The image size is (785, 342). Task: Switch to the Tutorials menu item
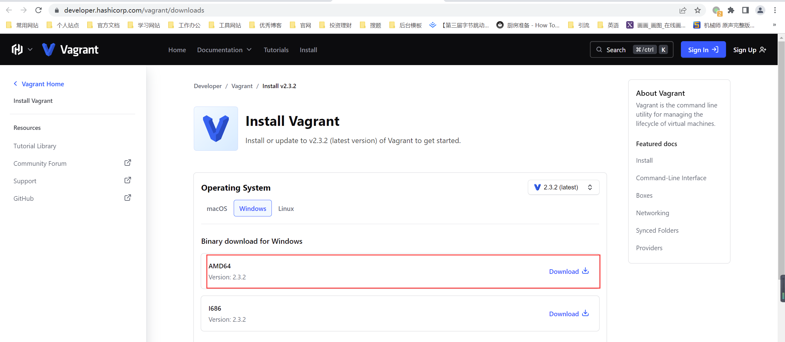coord(275,49)
